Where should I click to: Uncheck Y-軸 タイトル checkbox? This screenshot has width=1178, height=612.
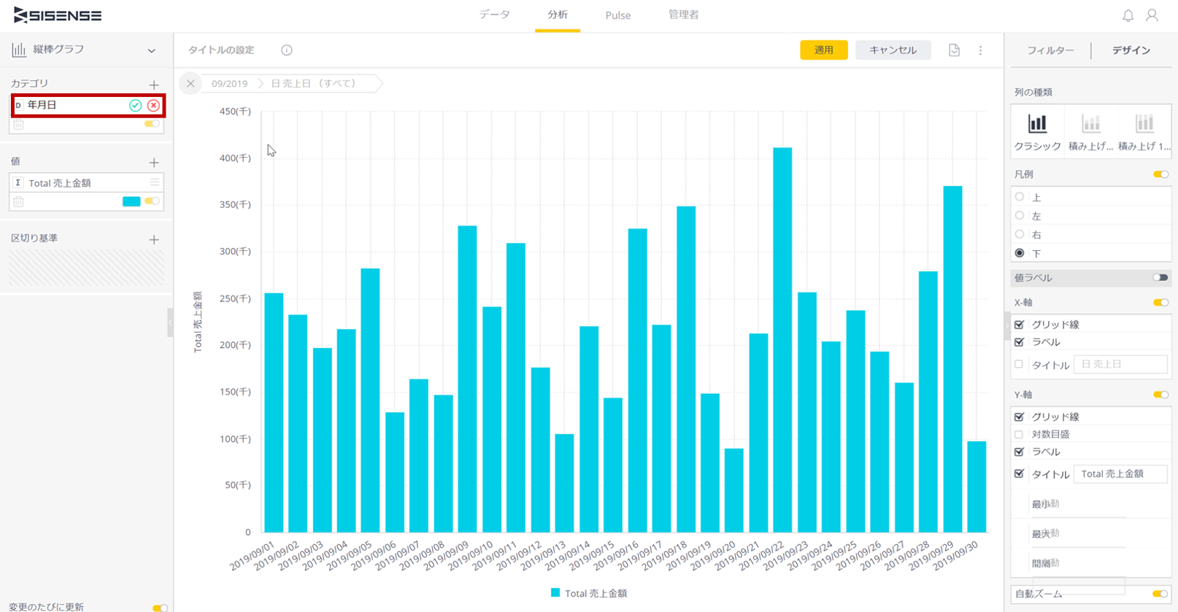coord(1020,474)
